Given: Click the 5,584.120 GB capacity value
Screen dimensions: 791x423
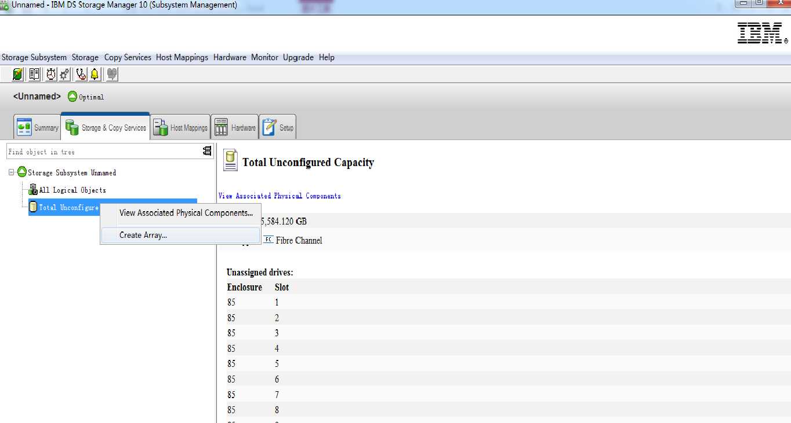Looking at the screenshot, I should coord(284,221).
